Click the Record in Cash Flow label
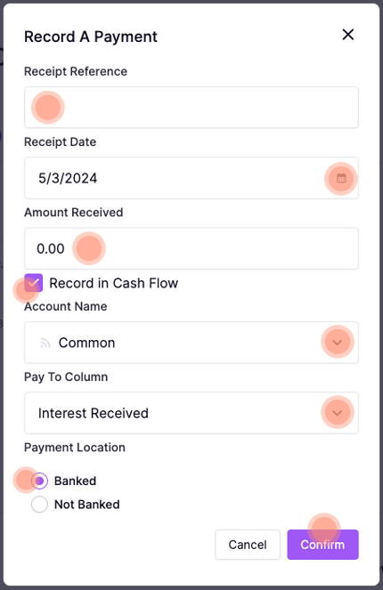 point(114,283)
